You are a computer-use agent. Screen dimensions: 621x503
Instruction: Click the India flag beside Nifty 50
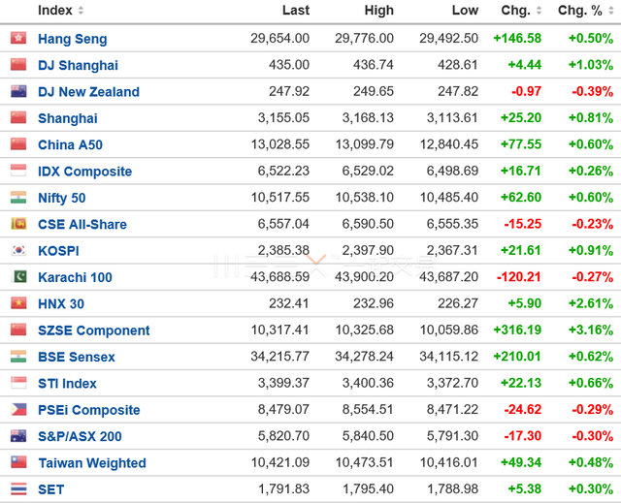tap(18, 197)
